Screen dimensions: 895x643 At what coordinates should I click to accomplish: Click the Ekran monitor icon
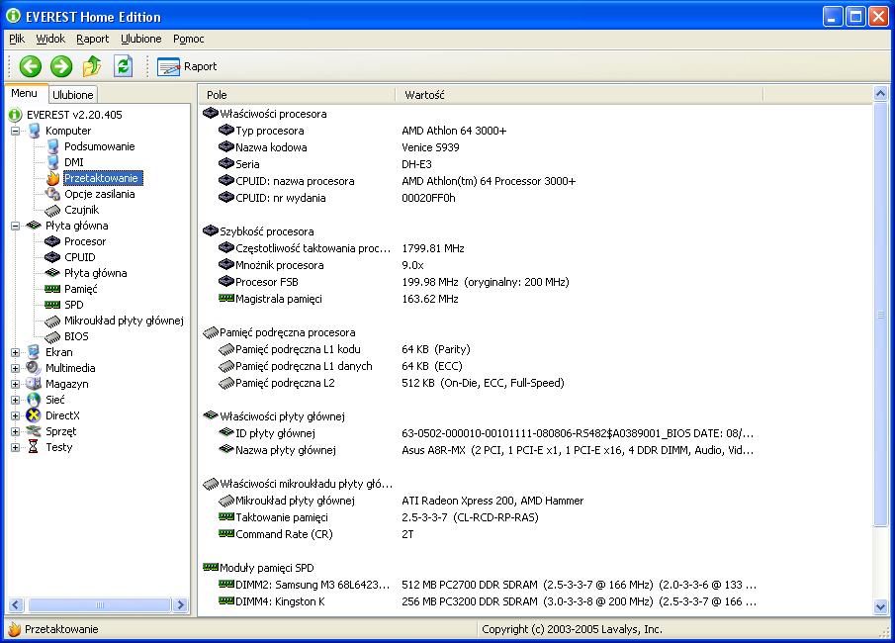[x=34, y=352]
